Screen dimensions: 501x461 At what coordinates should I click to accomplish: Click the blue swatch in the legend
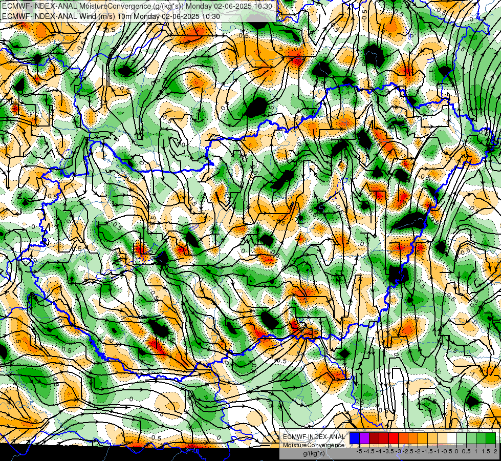tap(355, 438)
